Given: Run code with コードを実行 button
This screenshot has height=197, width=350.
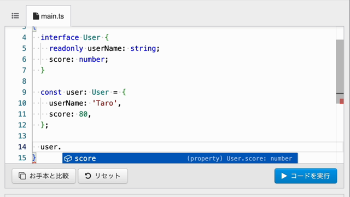Looking at the screenshot, I should click(x=306, y=176).
